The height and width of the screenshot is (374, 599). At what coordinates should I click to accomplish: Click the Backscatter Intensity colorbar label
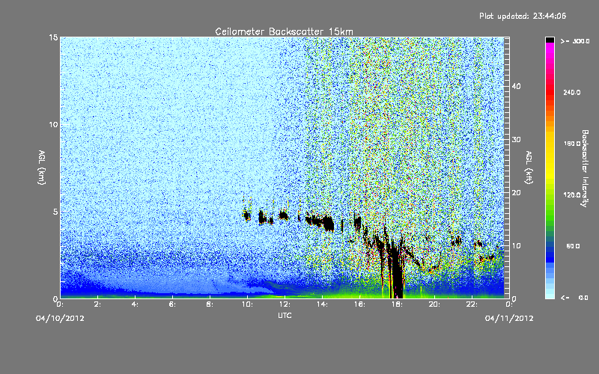[585, 168]
